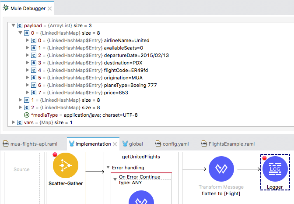Toggle the breakpoint dot on Logger
294x204 pixels.
tap(265, 158)
